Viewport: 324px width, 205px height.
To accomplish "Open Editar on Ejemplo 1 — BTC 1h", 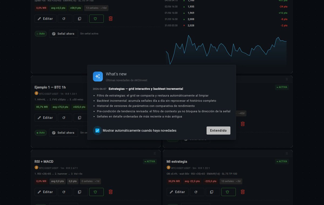I will click(x=45, y=118).
